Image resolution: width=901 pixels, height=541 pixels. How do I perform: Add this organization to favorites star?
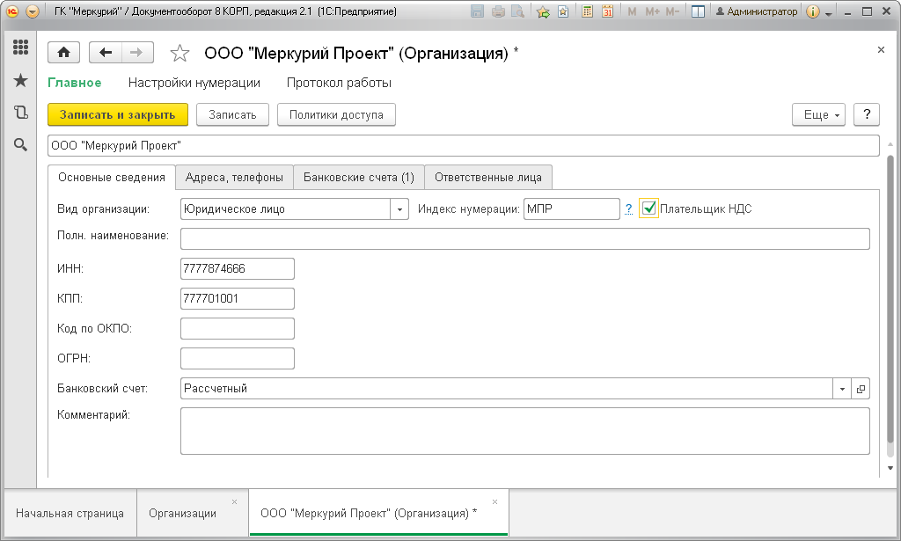click(x=179, y=54)
